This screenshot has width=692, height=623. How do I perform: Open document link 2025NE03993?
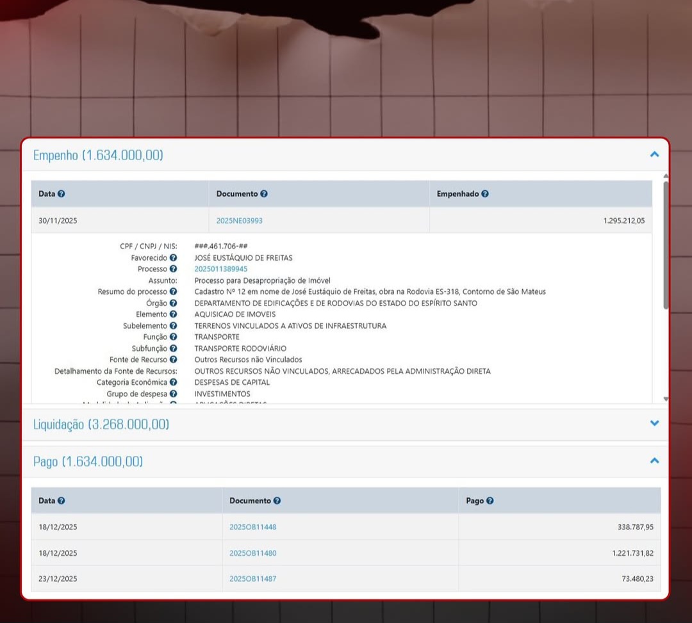[x=239, y=221]
